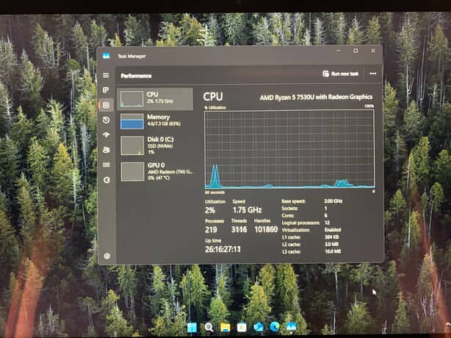Open the Users page icon
Viewport: 451px width, 338px height.
106,150
